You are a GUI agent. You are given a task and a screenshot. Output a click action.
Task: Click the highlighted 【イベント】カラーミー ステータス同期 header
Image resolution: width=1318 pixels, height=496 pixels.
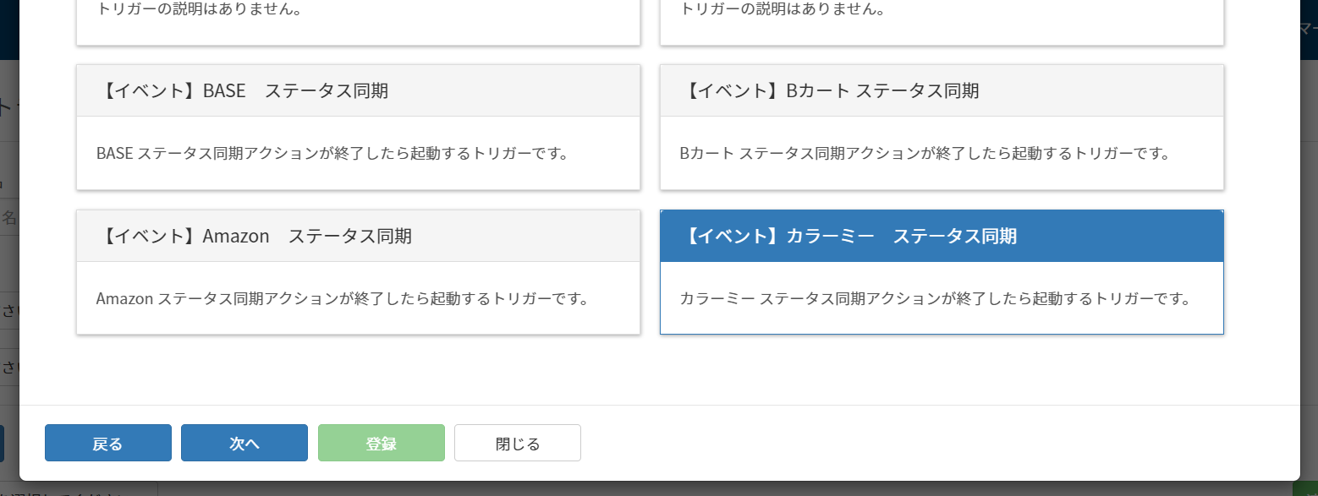click(x=942, y=237)
